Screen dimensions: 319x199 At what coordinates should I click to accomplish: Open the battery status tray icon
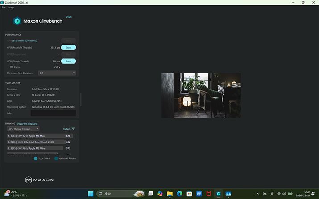click(x=290, y=194)
